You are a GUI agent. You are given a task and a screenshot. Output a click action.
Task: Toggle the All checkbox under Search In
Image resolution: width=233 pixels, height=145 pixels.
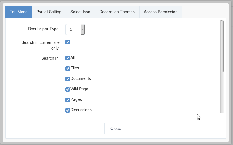(68, 58)
